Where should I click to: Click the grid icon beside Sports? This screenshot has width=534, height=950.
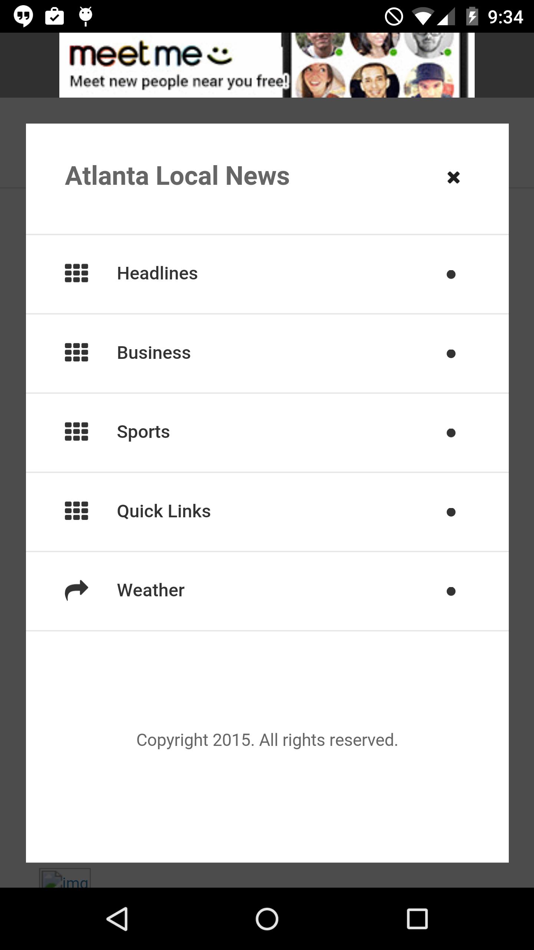[76, 432]
